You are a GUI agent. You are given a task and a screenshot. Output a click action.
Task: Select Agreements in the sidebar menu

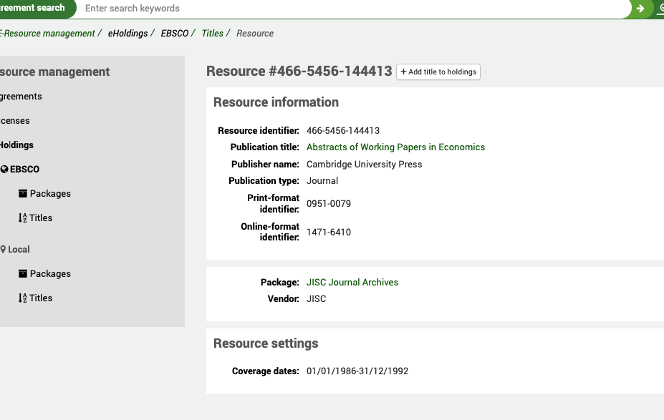[x=21, y=96]
